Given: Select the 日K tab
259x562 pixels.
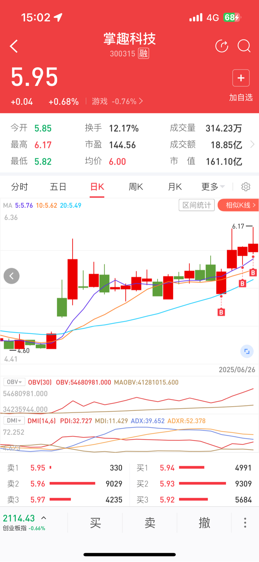Looking at the screenshot, I should 97,187.
